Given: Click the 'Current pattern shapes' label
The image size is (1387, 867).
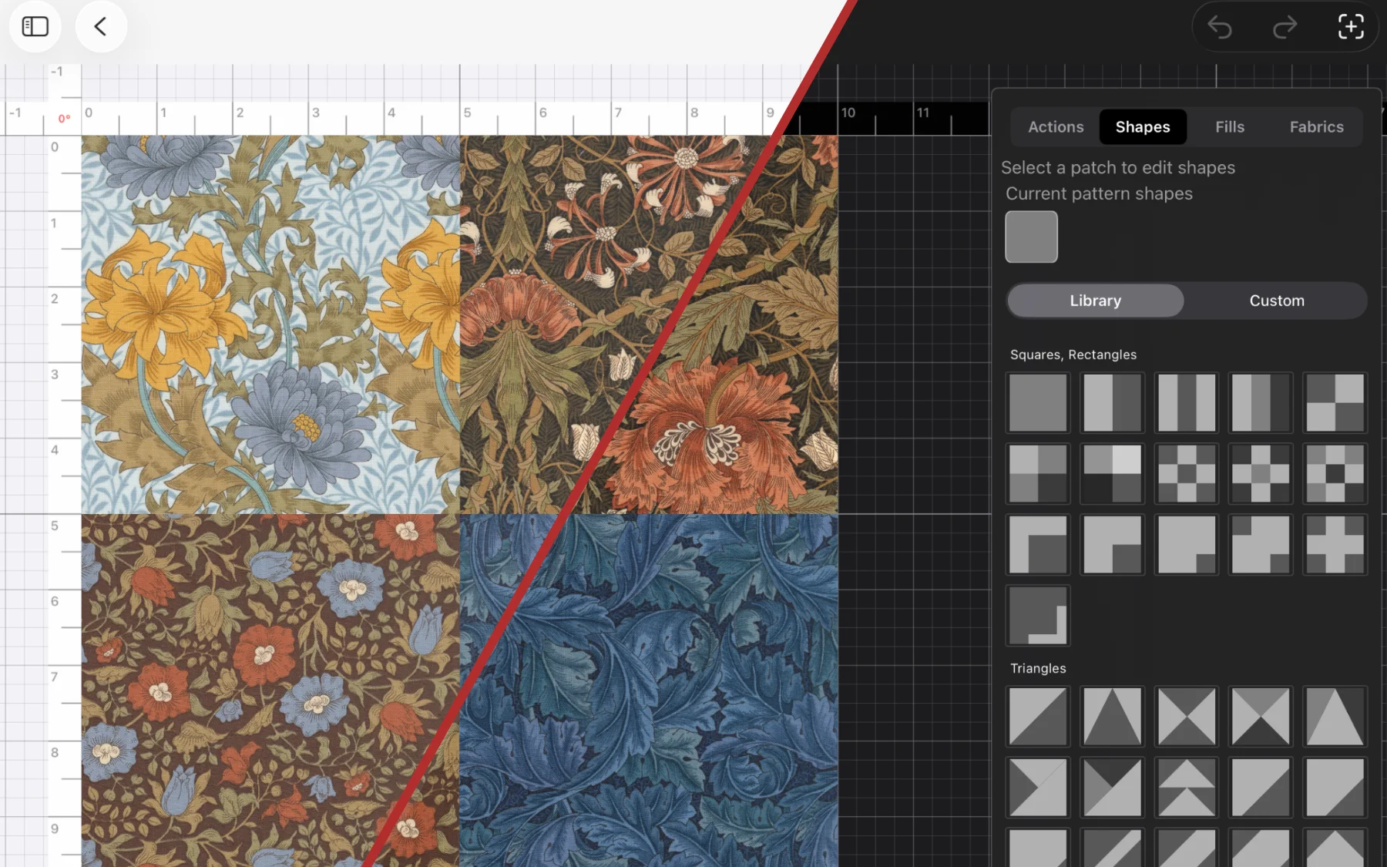Looking at the screenshot, I should 1099,193.
